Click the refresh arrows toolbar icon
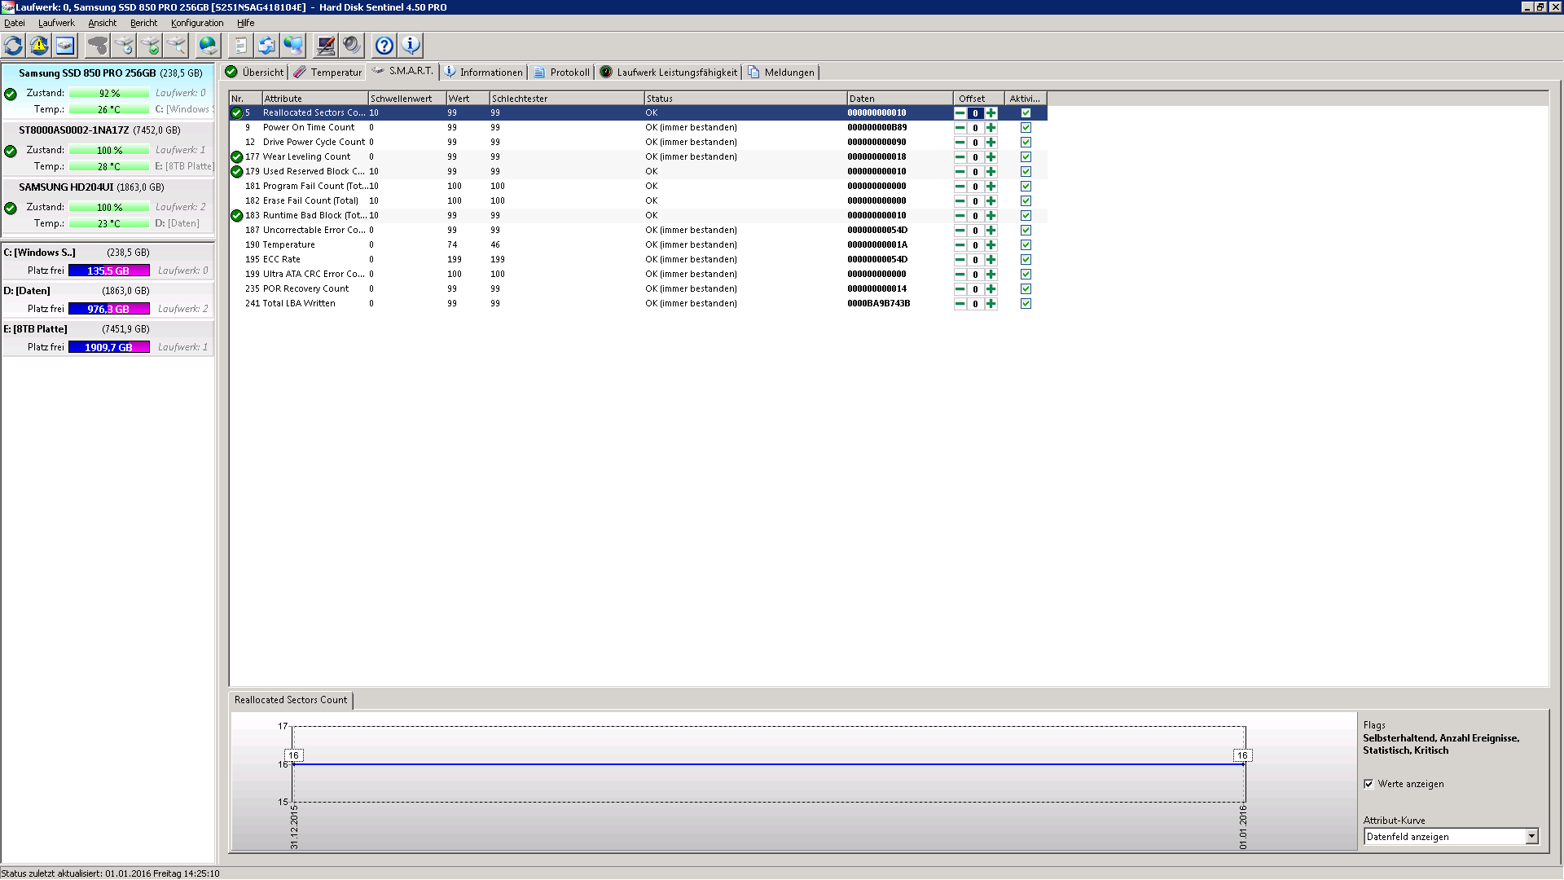1564x880 pixels. pos(14,46)
